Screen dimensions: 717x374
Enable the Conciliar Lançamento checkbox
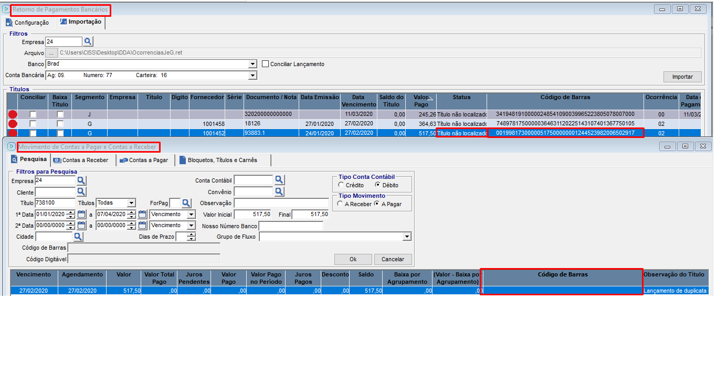265,64
